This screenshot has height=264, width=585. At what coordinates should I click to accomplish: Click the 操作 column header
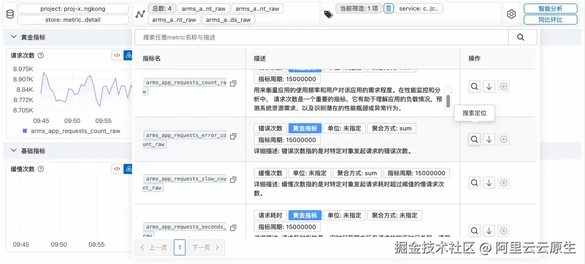(x=474, y=59)
